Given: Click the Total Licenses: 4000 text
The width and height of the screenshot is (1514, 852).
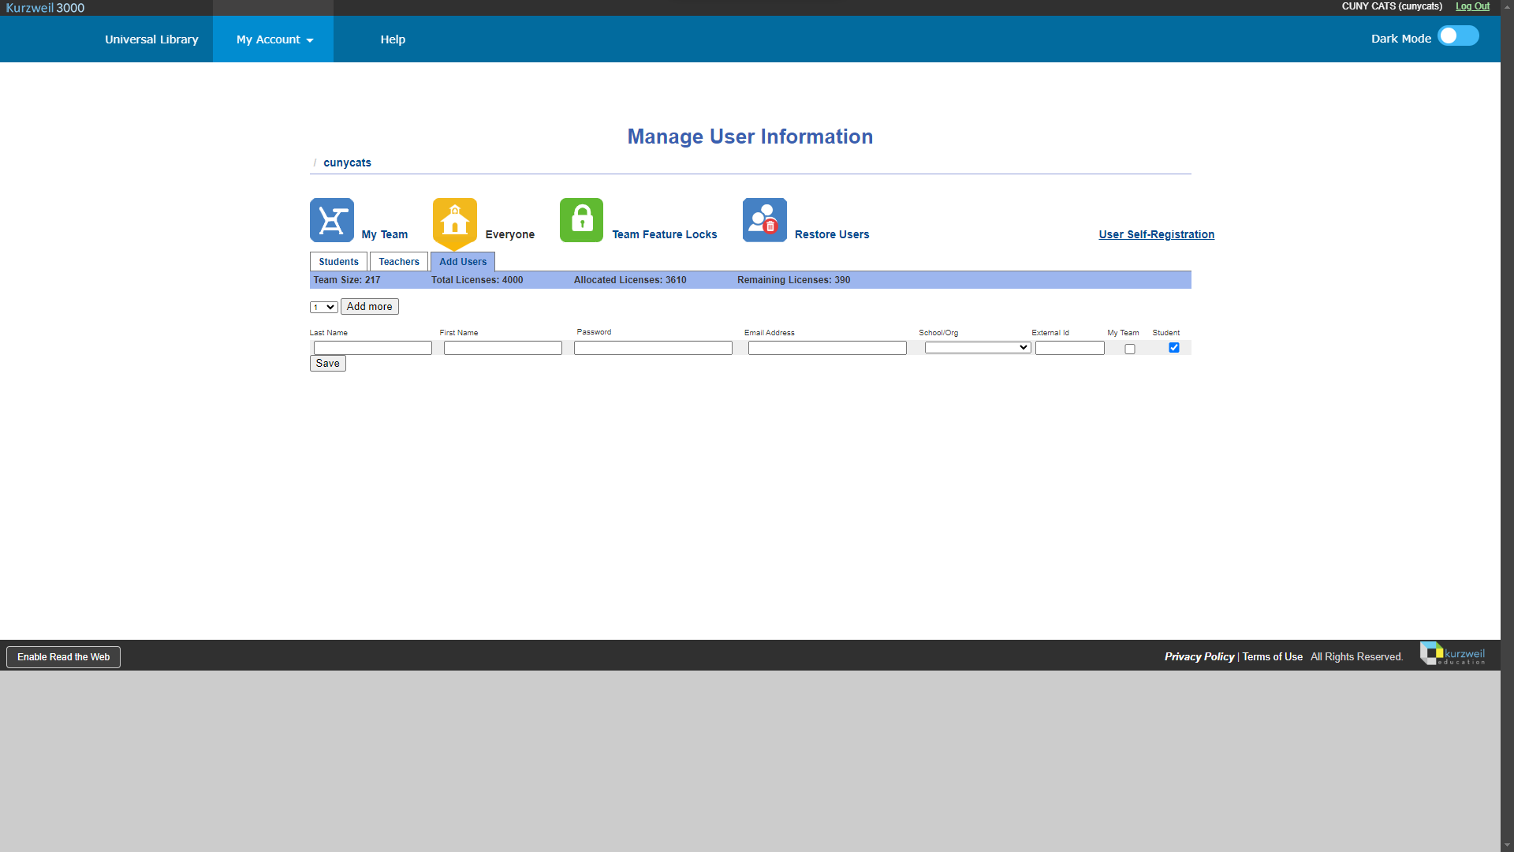Looking at the screenshot, I should tap(477, 280).
